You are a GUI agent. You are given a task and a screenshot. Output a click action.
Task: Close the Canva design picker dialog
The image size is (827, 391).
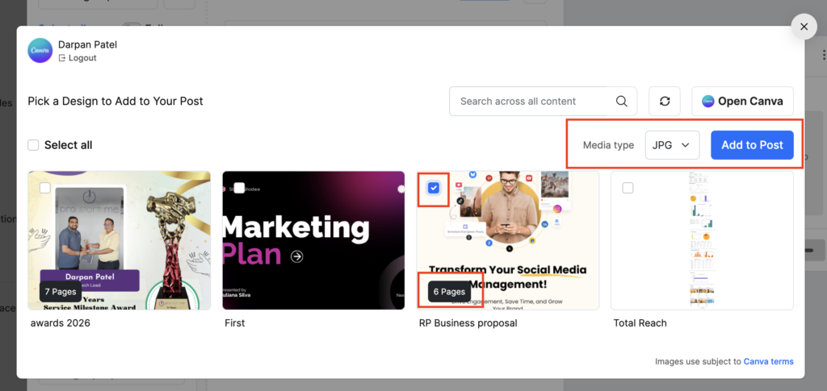pos(804,27)
